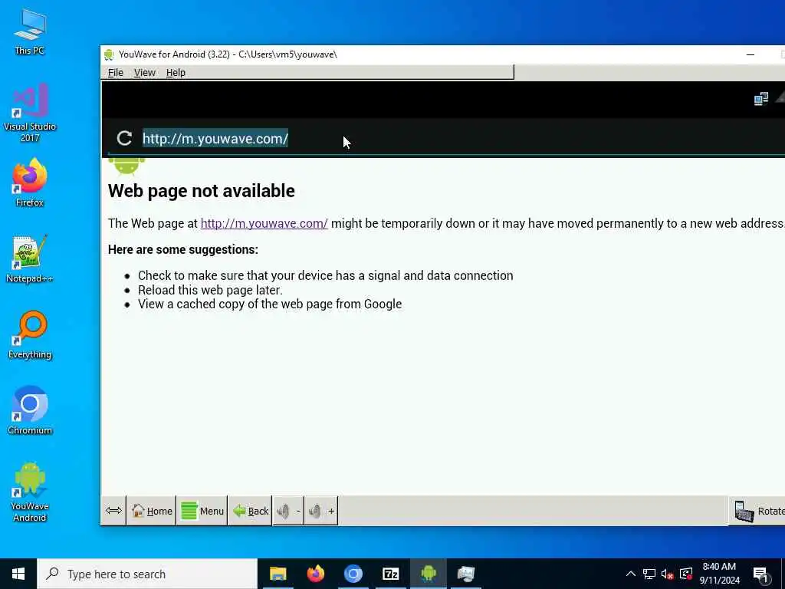Open Chromium desktop shortcut

tap(30, 410)
